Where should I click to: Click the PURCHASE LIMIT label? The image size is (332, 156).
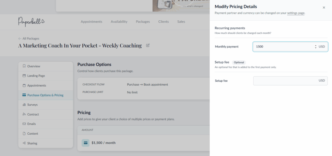click(93, 92)
